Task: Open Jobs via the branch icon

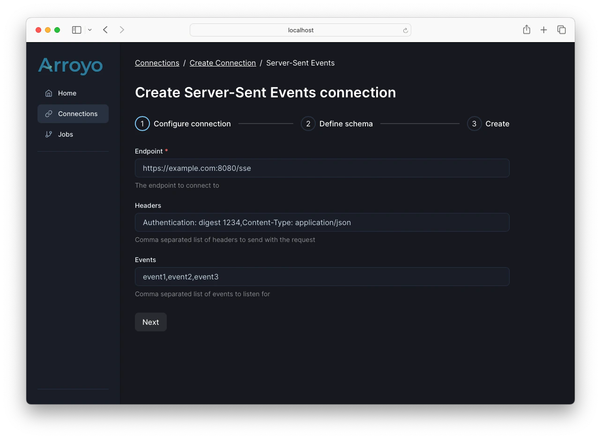Action: [48, 134]
